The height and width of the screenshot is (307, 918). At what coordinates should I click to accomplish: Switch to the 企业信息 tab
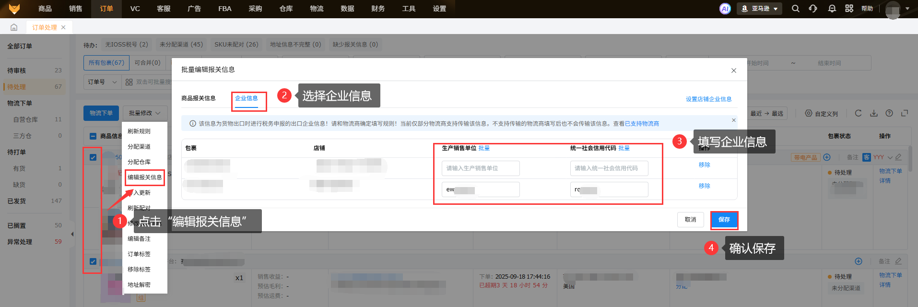click(x=247, y=98)
